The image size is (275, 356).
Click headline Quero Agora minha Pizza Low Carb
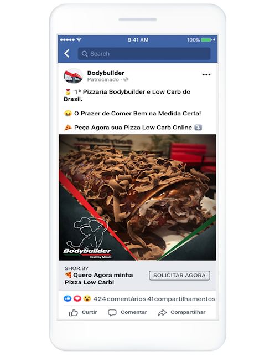click(x=98, y=278)
